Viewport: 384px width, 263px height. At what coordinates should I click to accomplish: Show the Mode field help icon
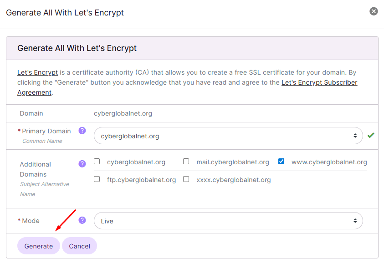click(82, 220)
